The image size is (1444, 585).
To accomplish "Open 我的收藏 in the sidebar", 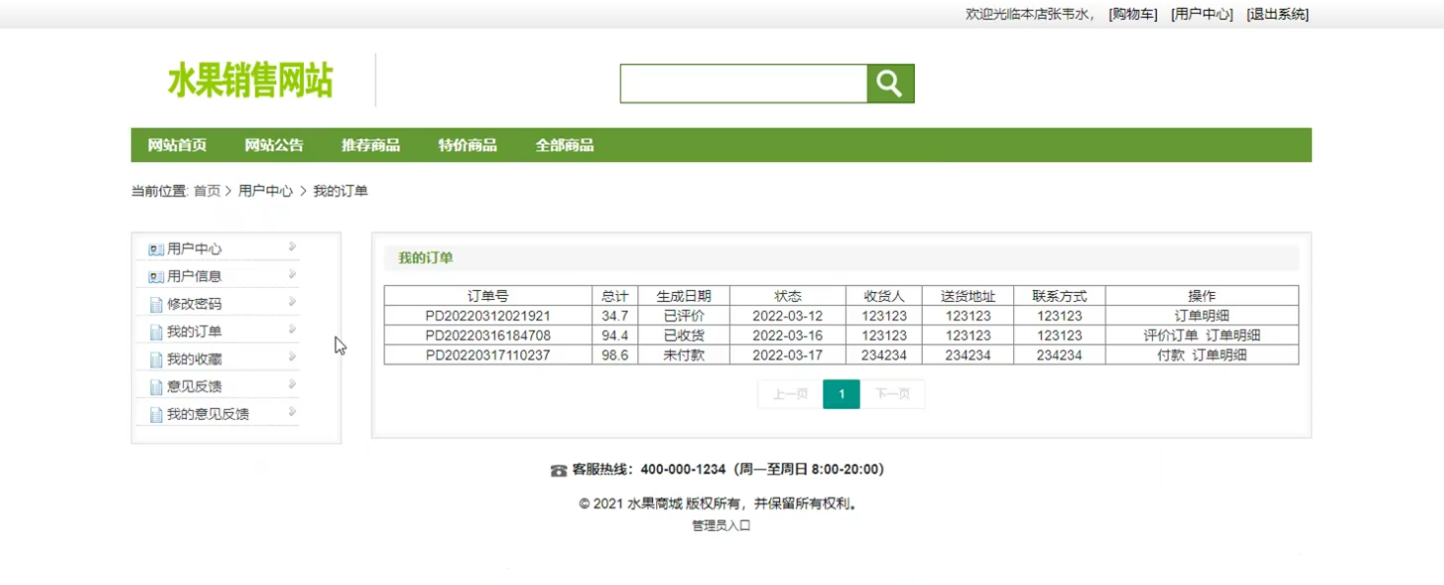I will [195, 360].
